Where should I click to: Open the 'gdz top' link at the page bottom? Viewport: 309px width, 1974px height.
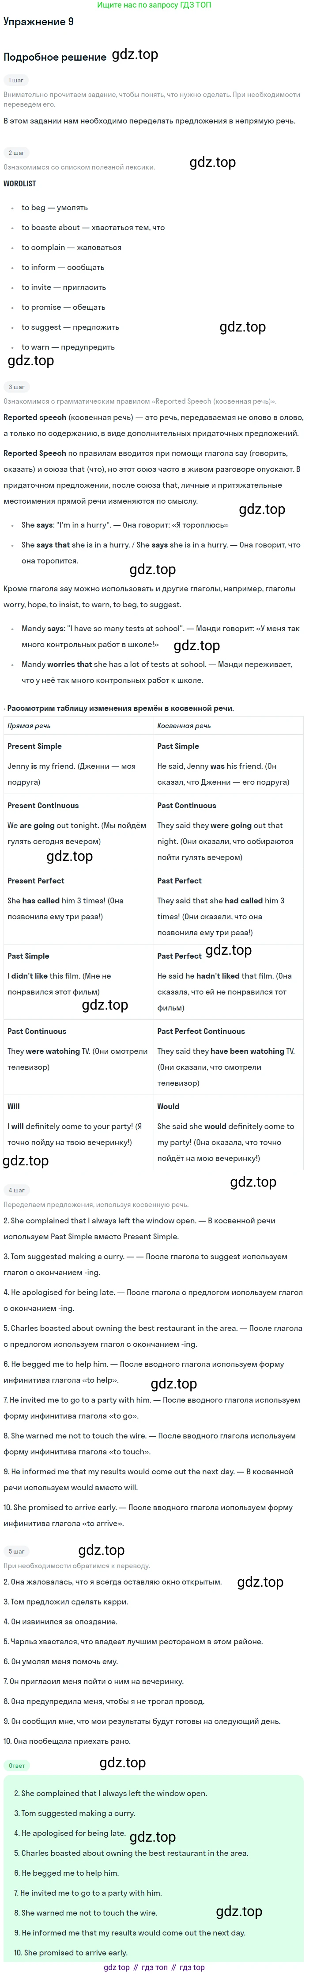117,1967
